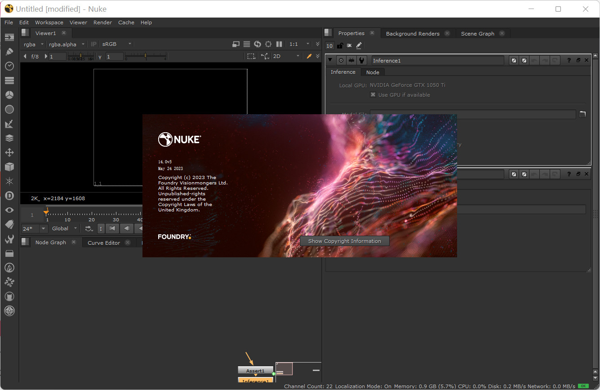Image resolution: width=600 pixels, height=390 pixels.
Task: Open the 24* frame rate dropdown
Action: pos(34,229)
